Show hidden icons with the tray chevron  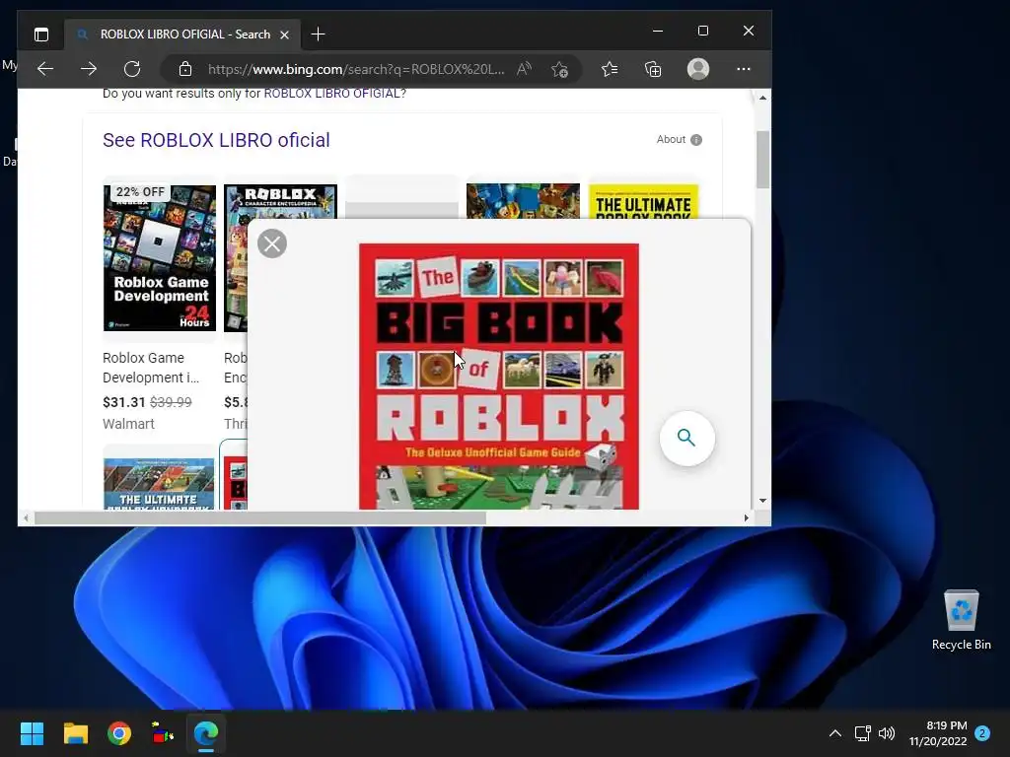click(834, 733)
